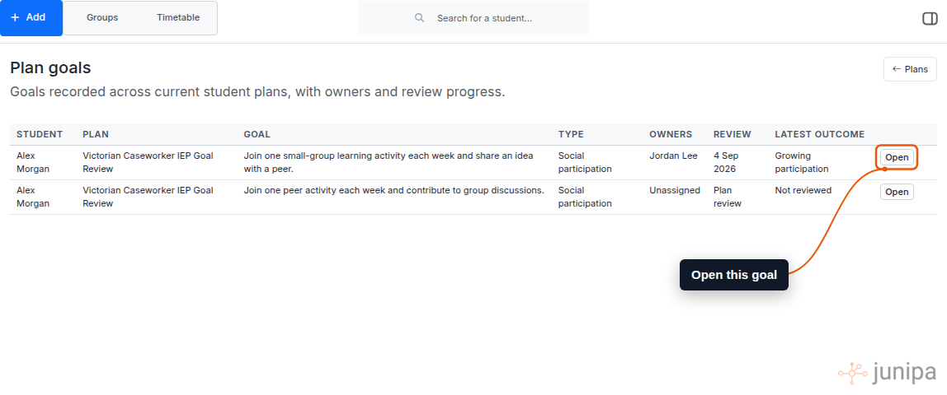Open the Timetable tab
947x395 pixels.
click(x=178, y=18)
